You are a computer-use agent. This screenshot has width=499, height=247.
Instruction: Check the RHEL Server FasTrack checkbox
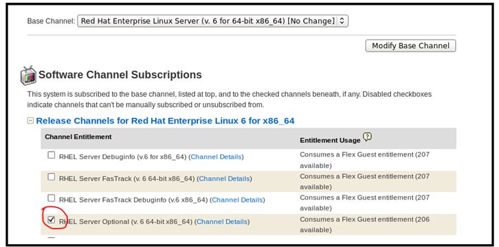tap(52, 177)
